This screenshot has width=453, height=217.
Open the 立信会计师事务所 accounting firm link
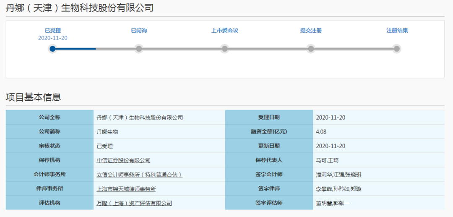tap(139, 175)
